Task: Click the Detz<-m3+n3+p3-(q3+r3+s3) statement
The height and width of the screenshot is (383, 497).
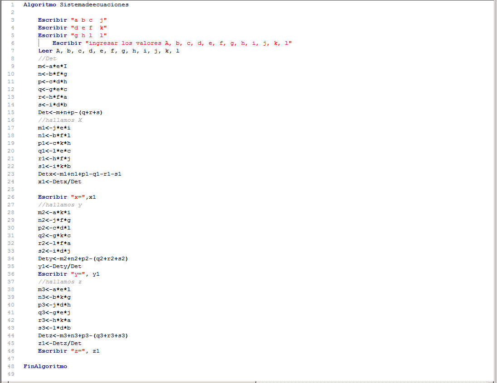Action: pos(83,335)
